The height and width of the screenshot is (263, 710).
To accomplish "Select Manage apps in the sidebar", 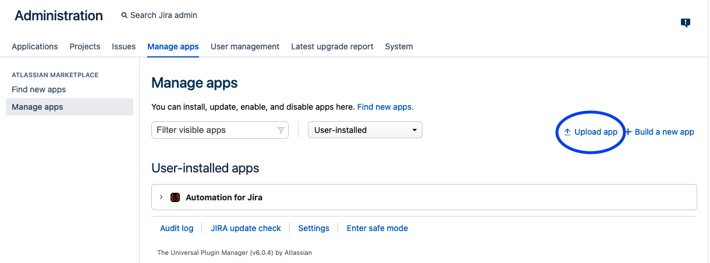I will (x=69, y=107).
